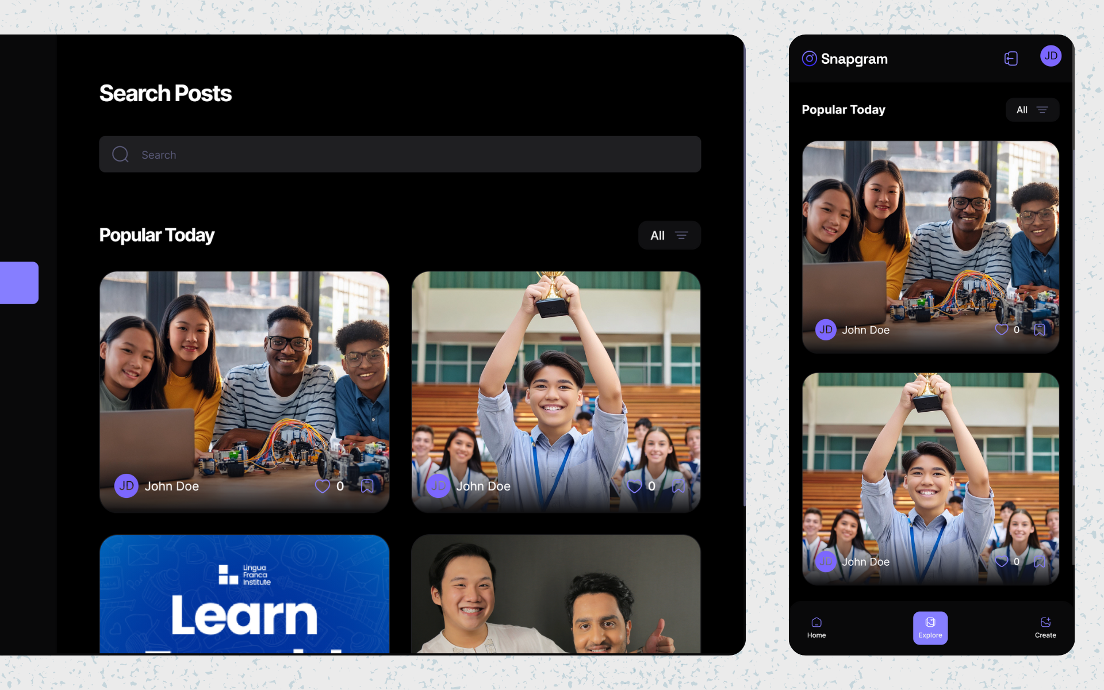Open the Create tab in the bottom bar
Screen dimensions: 1104x690
1045,627
